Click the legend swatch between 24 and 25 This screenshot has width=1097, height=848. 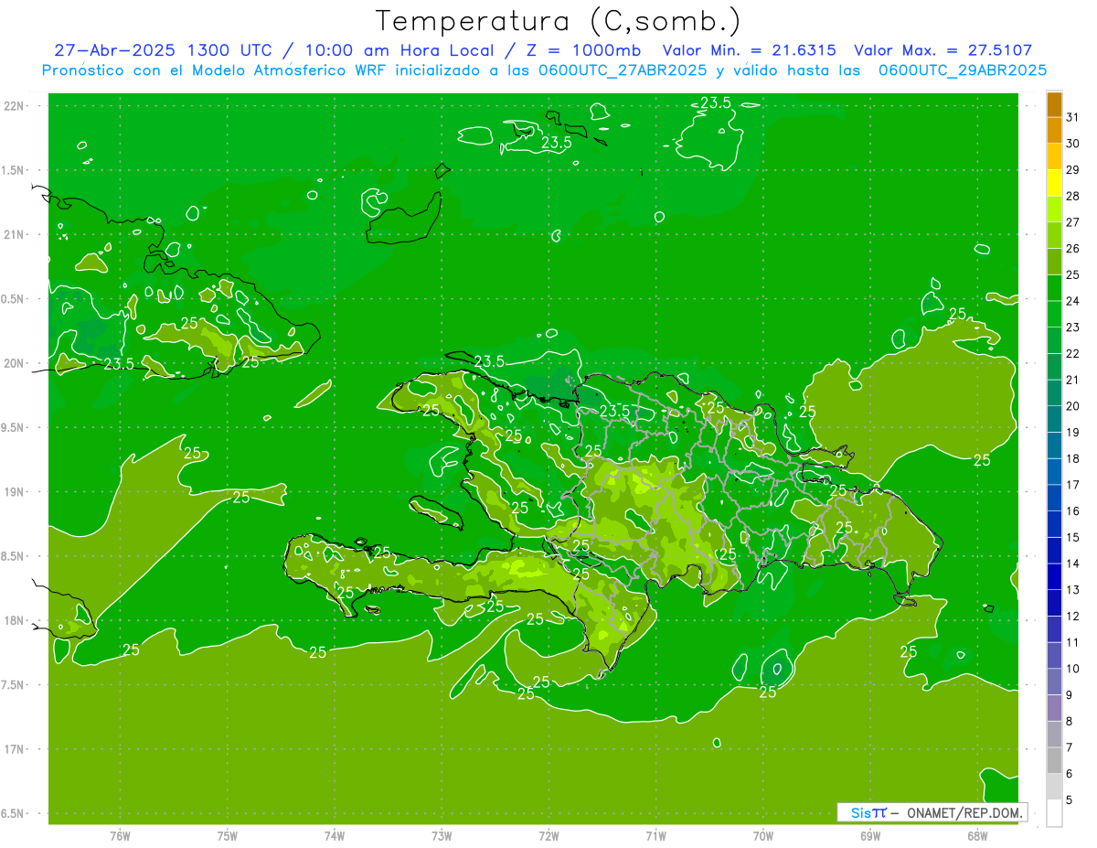[1054, 288]
